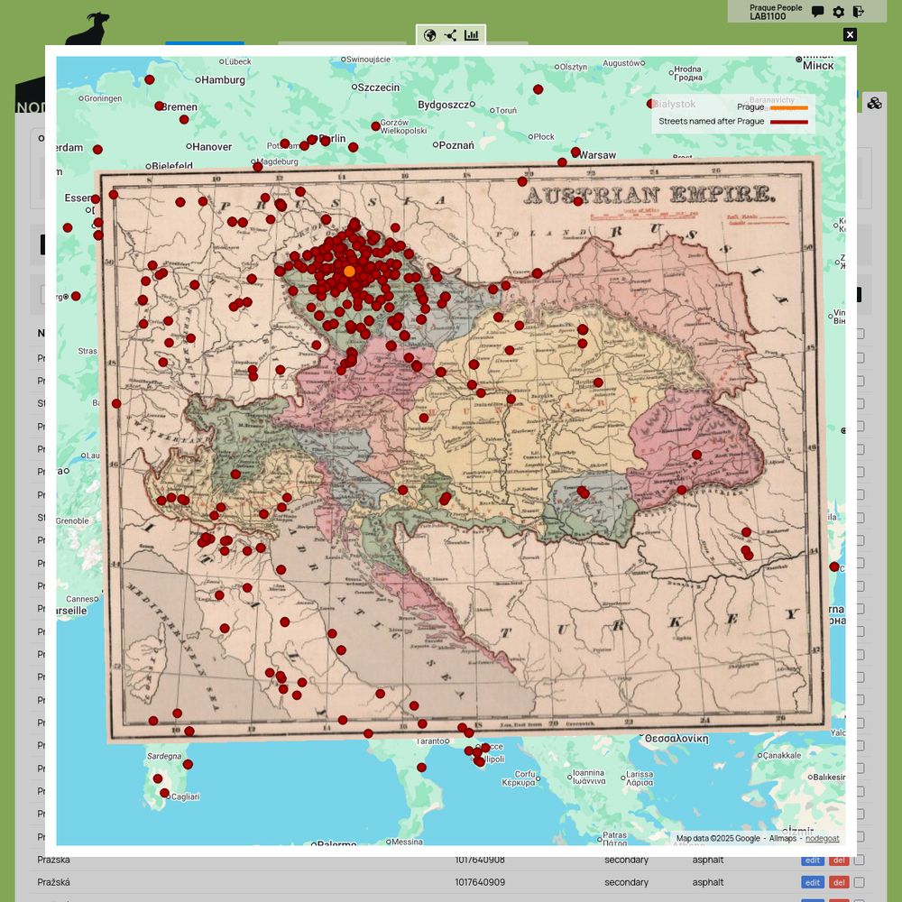This screenshot has height=902, width=902.
Task: Click the ID cell 1017640908
Action: [480, 860]
